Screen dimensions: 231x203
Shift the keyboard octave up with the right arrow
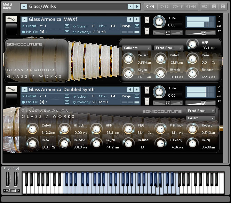[19, 191]
